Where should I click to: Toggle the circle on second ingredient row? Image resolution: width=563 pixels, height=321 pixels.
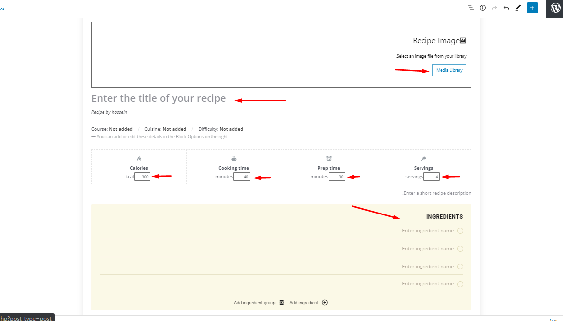click(x=460, y=249)
